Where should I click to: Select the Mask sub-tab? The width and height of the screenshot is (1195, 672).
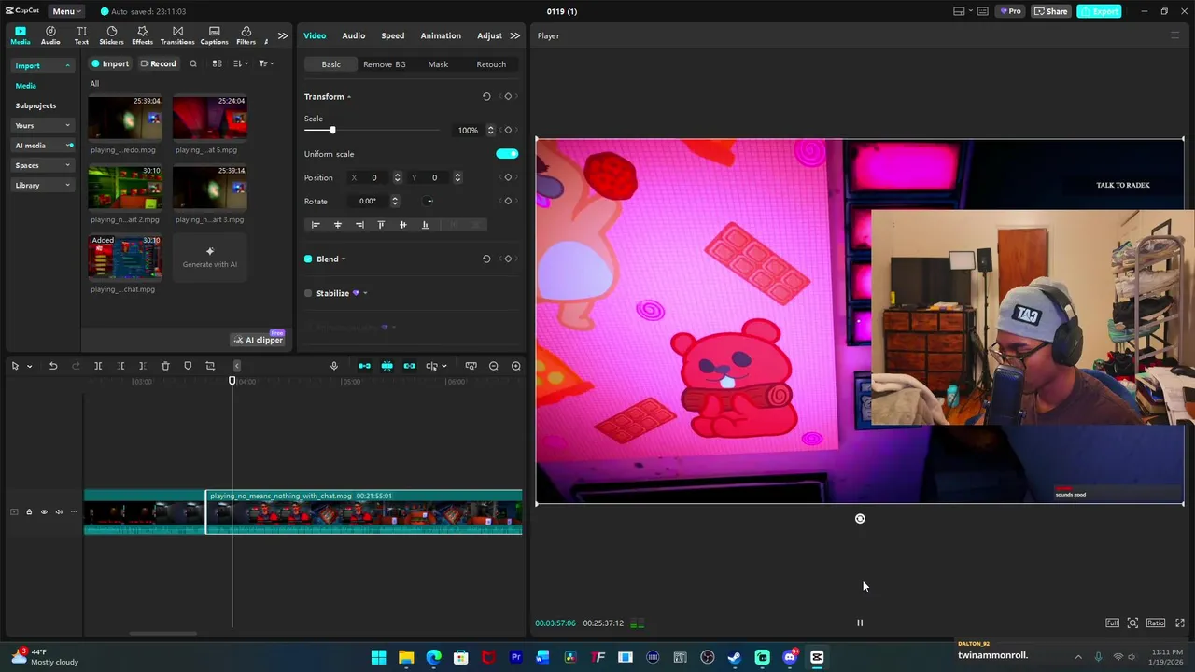pyautogui.click(x=438, y=64)
